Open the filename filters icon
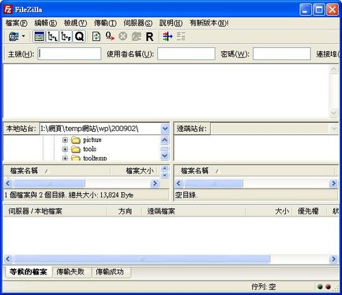Viewport: 342px width, 295px height. point(181,36)
